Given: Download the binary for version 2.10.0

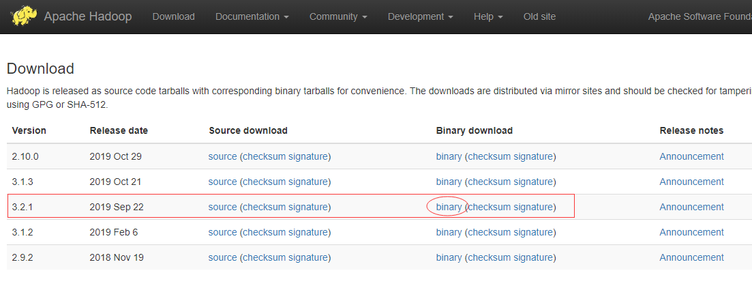Looking at the screenshot, I should [x=449, y=156].
